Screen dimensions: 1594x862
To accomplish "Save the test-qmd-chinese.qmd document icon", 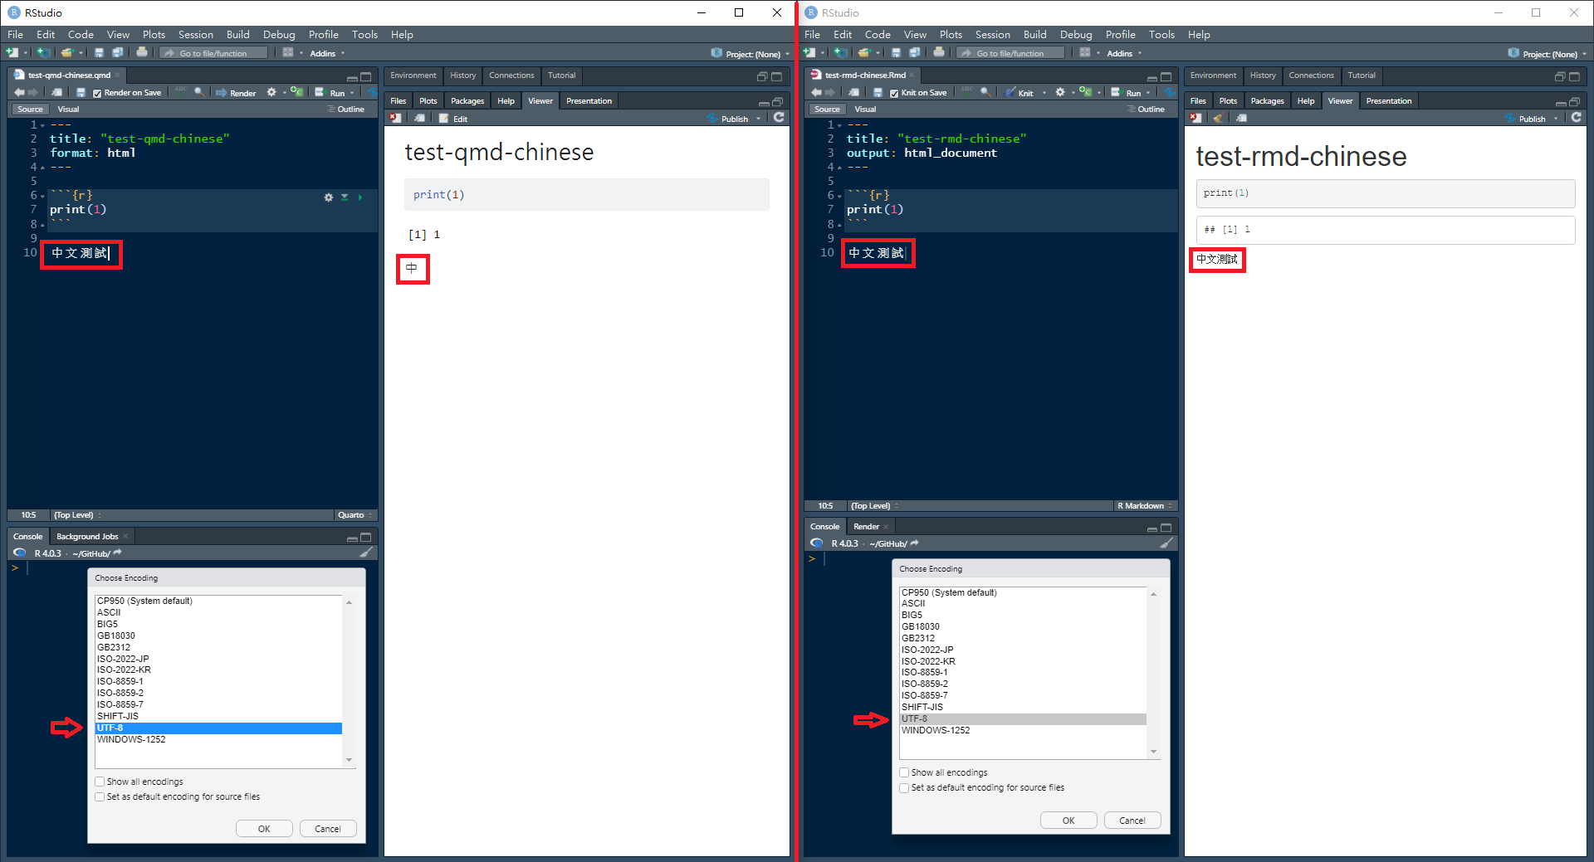I will [81, 92].
